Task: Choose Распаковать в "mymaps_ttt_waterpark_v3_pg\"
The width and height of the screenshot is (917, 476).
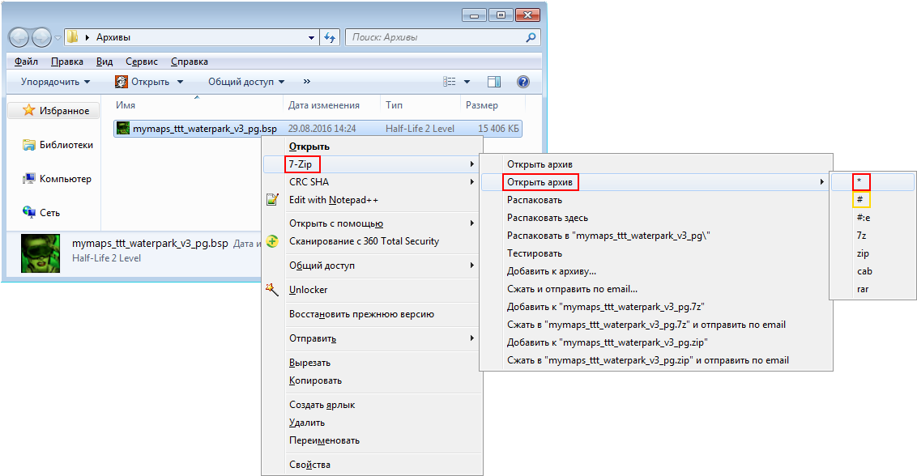Action: point(655,236)
